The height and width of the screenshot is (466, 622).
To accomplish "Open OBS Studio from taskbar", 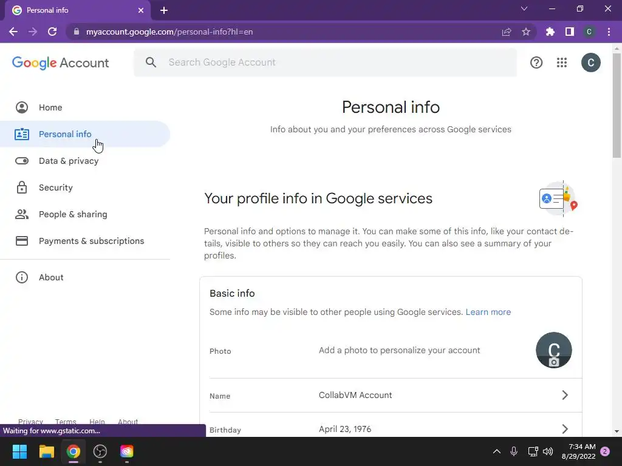I will click(x=100, y=451).
